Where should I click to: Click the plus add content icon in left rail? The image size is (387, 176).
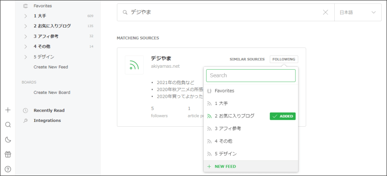(8, 110)
